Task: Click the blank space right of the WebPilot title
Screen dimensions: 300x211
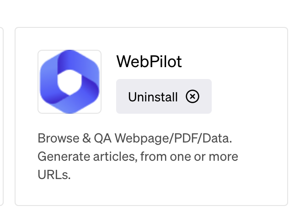Action: coord(233,62)
